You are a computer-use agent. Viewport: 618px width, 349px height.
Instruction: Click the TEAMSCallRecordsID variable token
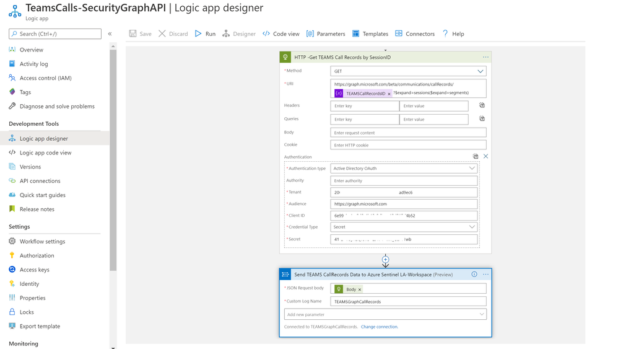[363, 94]
